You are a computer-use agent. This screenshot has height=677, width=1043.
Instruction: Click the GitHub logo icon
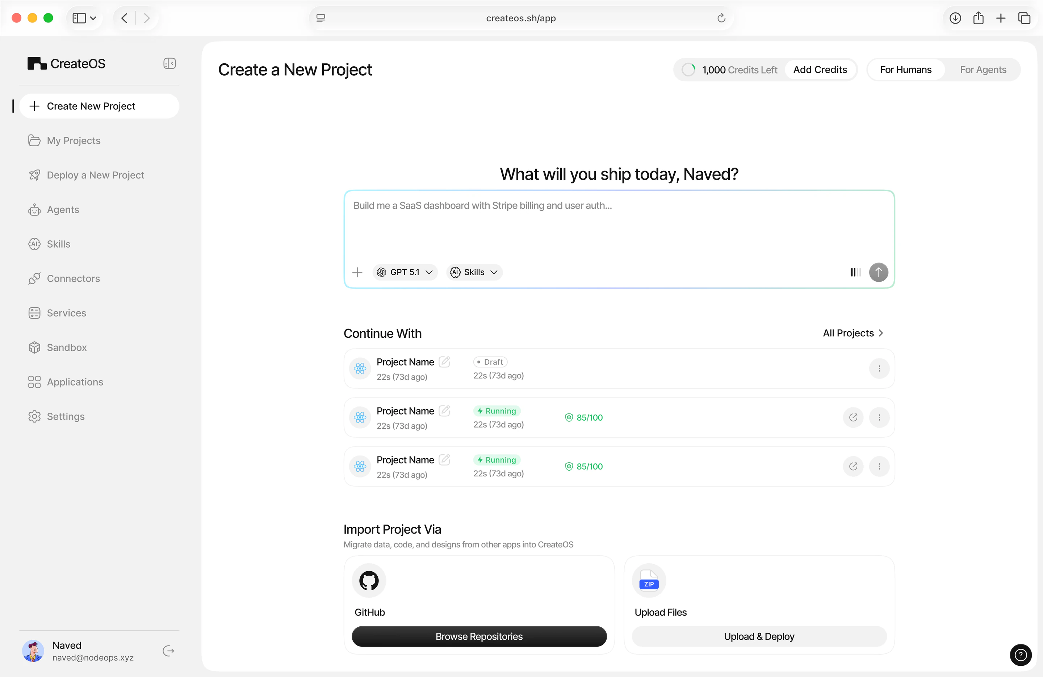pos(369,580)
